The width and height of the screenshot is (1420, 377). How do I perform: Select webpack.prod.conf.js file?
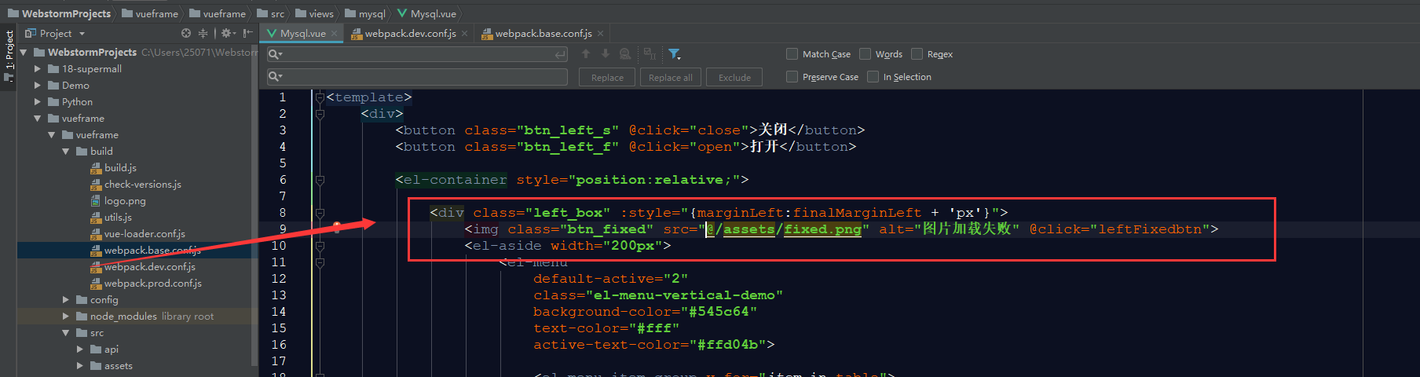(x=152, y=284)
